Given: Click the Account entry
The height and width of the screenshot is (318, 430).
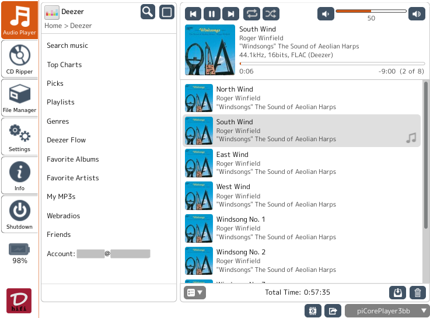Looking at the screenshot, I should click(99, 254).
